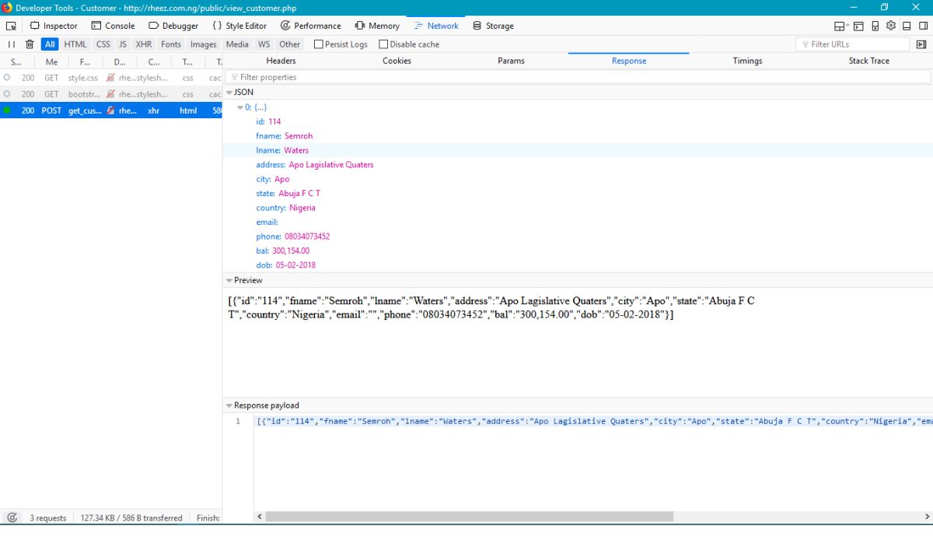Click right arrow of payload scrollbar
The image size is (933, 551).
927,517
